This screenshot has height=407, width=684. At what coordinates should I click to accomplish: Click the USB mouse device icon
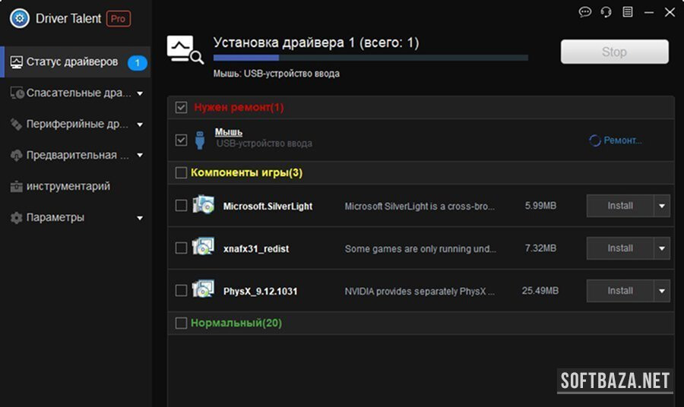pos(200,140)
